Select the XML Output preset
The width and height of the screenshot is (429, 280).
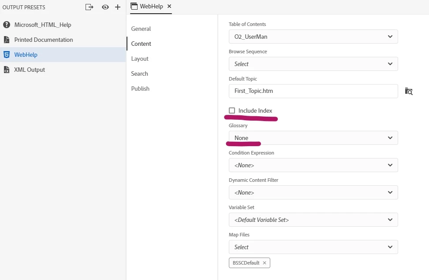tap(30, 70)
